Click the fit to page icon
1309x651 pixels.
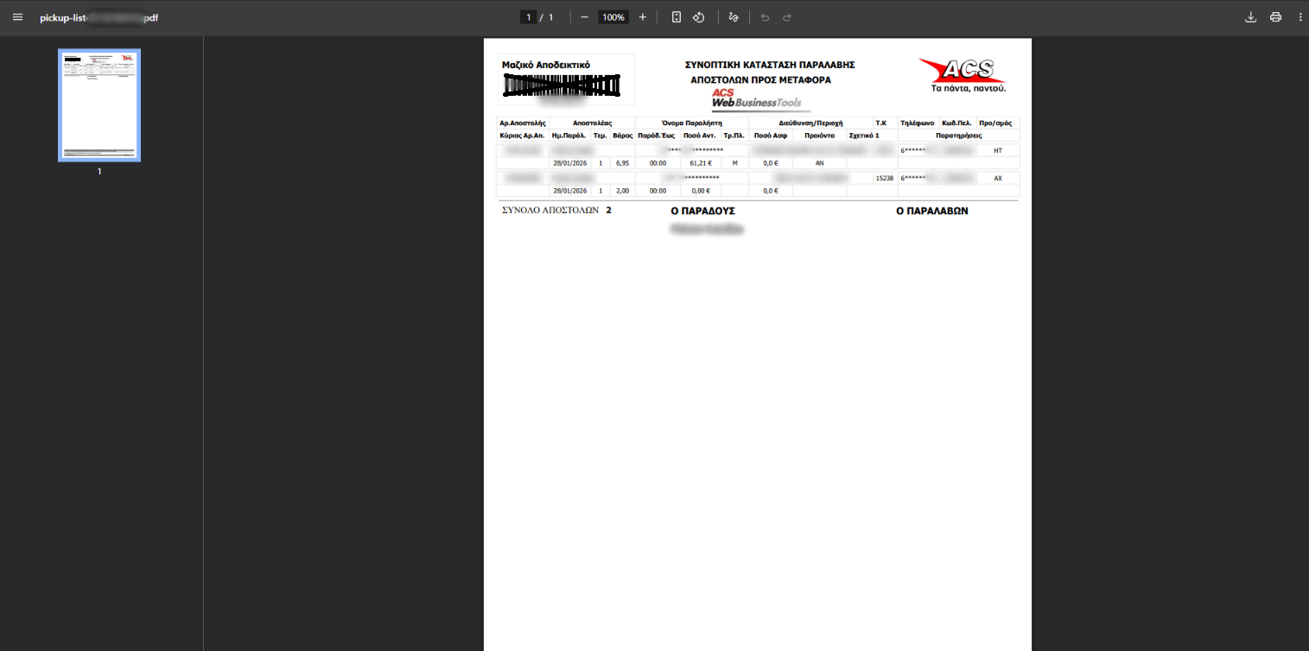coord(677,17)
